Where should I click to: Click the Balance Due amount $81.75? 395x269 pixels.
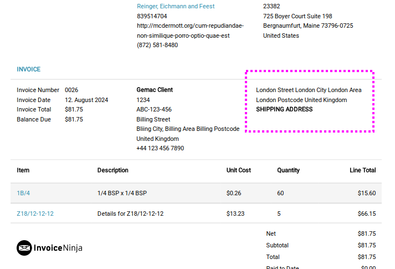pyautogui.click(x=74, y=119)
